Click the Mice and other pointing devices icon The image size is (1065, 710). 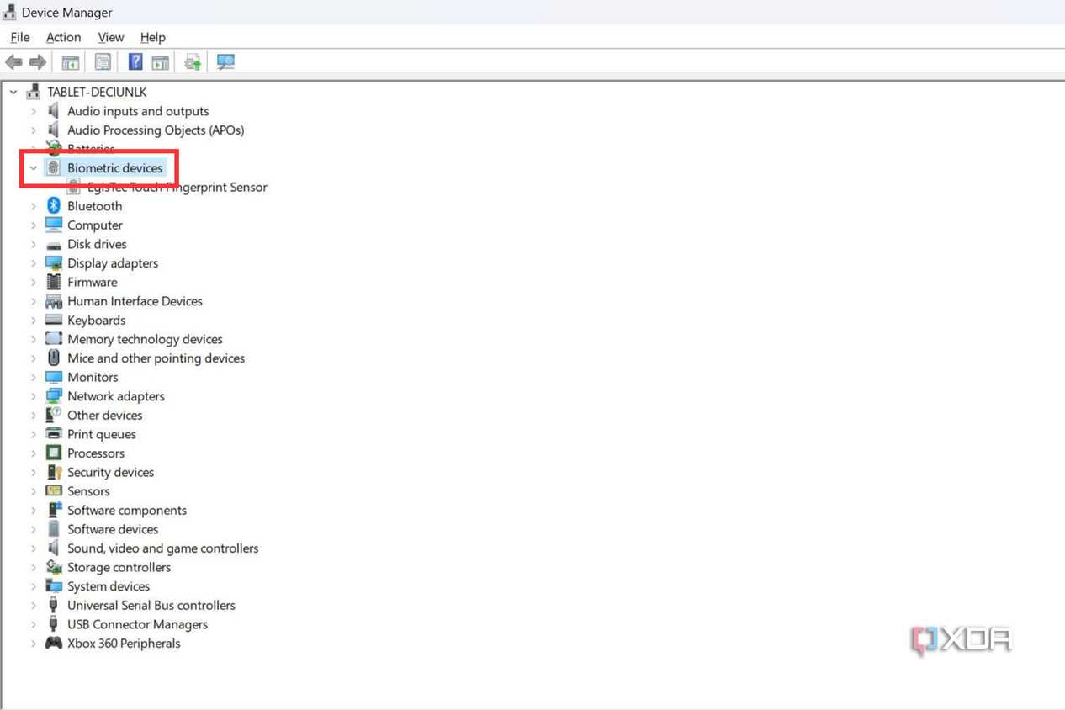[x=54, y=358]
